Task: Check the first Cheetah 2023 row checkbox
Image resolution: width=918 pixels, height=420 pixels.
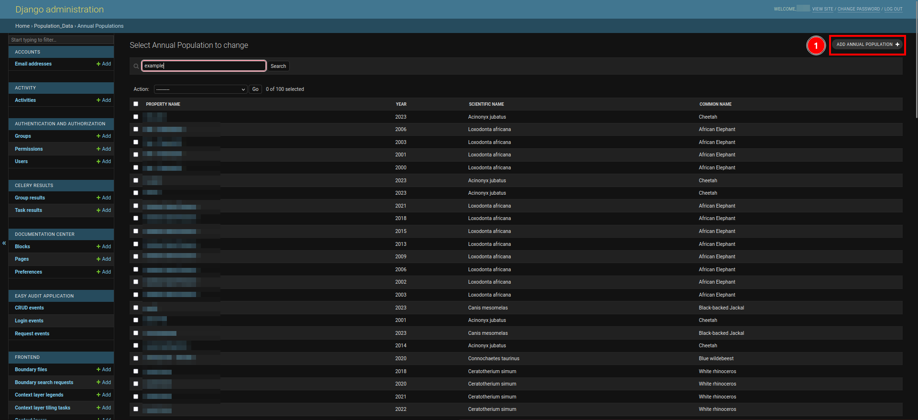Action: (x=136, y=117)
